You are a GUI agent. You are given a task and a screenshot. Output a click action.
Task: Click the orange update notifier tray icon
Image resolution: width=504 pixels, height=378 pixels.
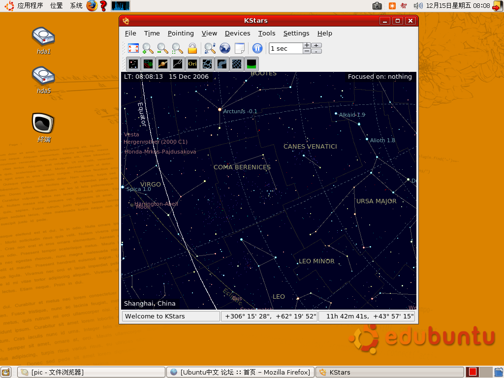coord(392,6)
